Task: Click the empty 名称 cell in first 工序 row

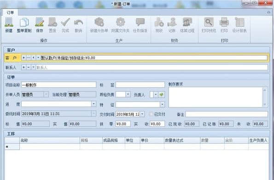Action: click(50, 147)
